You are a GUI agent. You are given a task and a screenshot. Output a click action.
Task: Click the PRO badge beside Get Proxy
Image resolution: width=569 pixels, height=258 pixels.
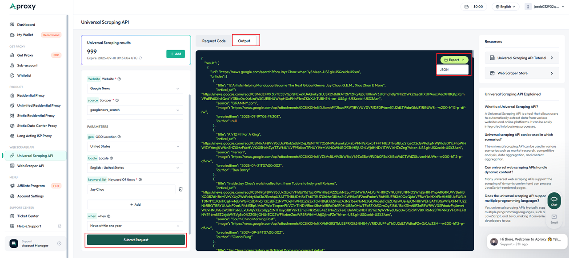tap(56, 55)
